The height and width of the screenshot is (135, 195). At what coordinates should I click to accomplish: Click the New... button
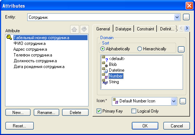click(18, 113)
